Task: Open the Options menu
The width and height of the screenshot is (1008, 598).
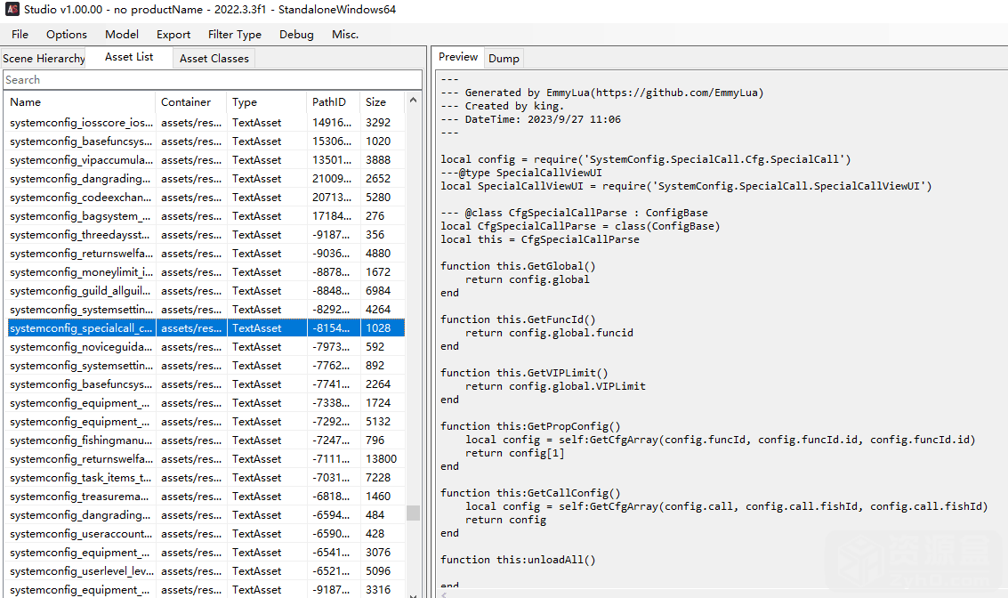Action: 67,35
